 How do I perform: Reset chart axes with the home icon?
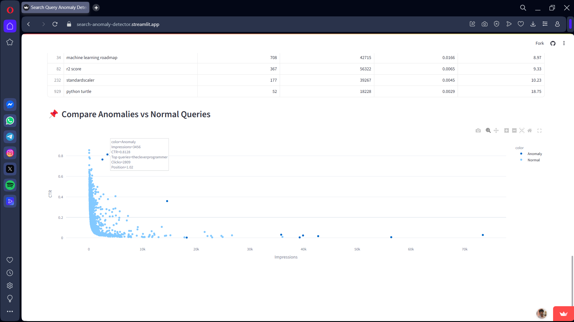(x=530, y=131)
